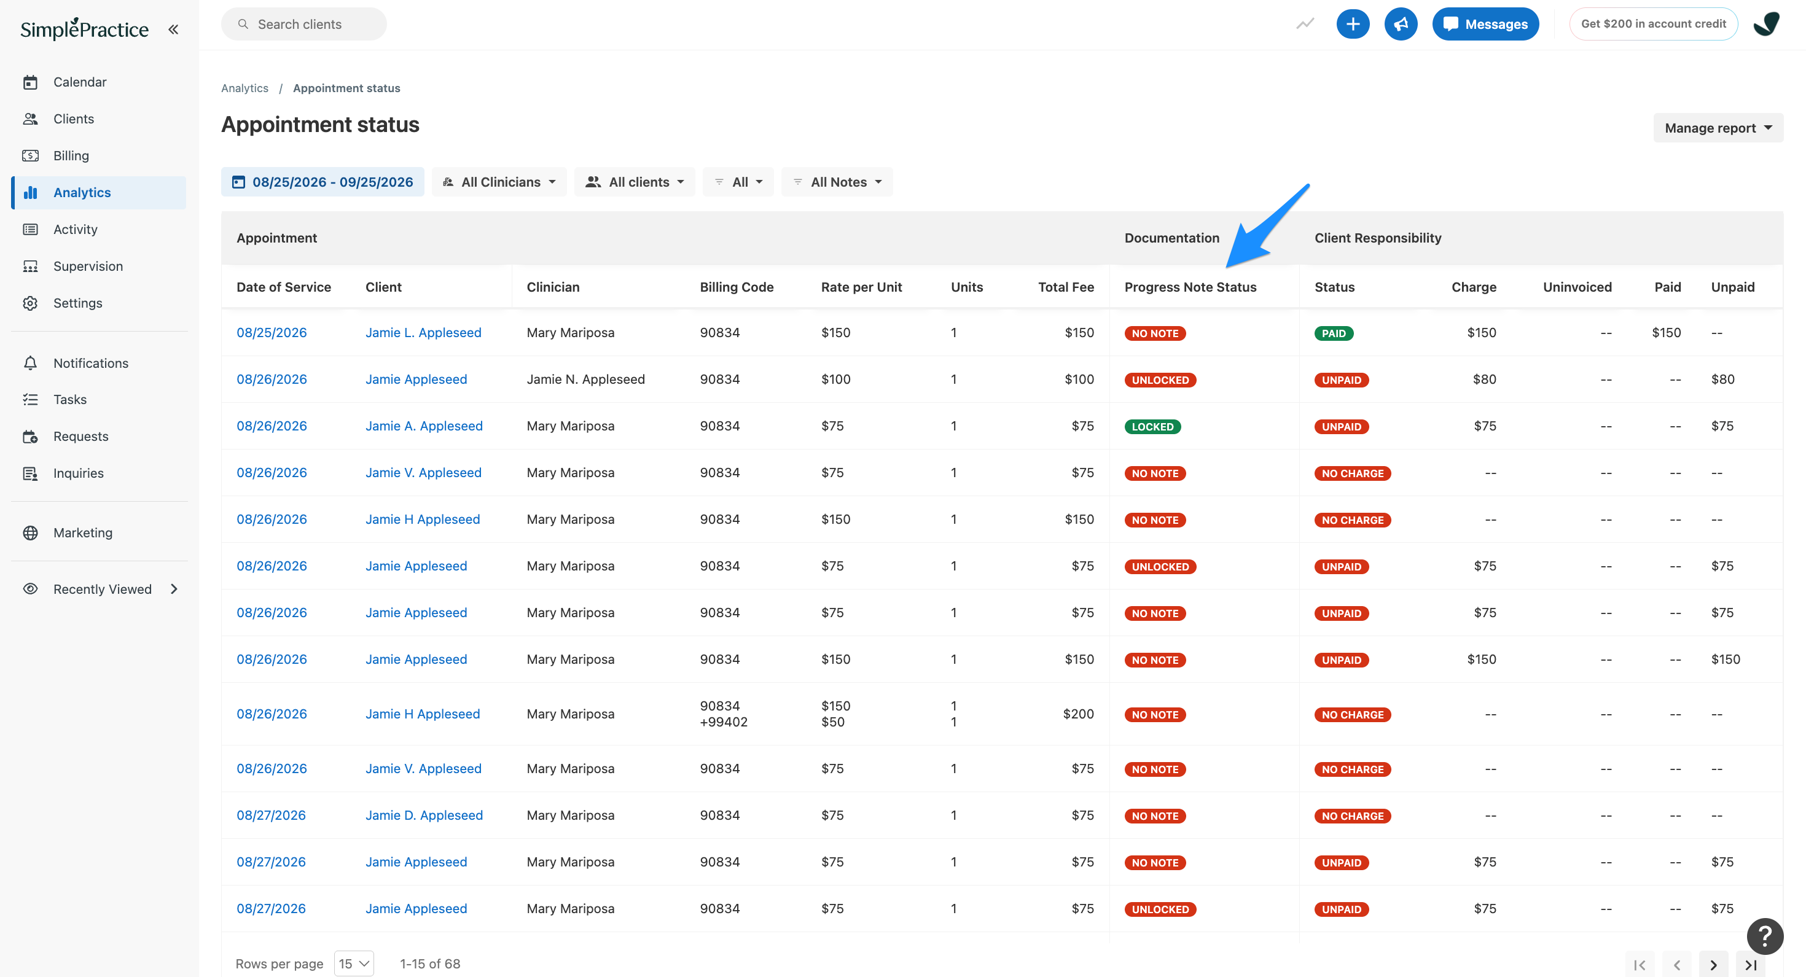
Task: Click the PAID status badge
Action: click(1334, 333)
